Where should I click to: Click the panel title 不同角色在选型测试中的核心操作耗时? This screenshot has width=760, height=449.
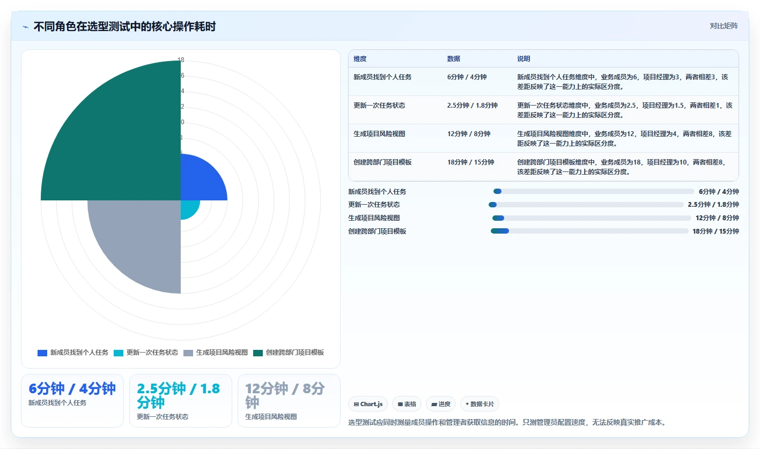(124, 26)
